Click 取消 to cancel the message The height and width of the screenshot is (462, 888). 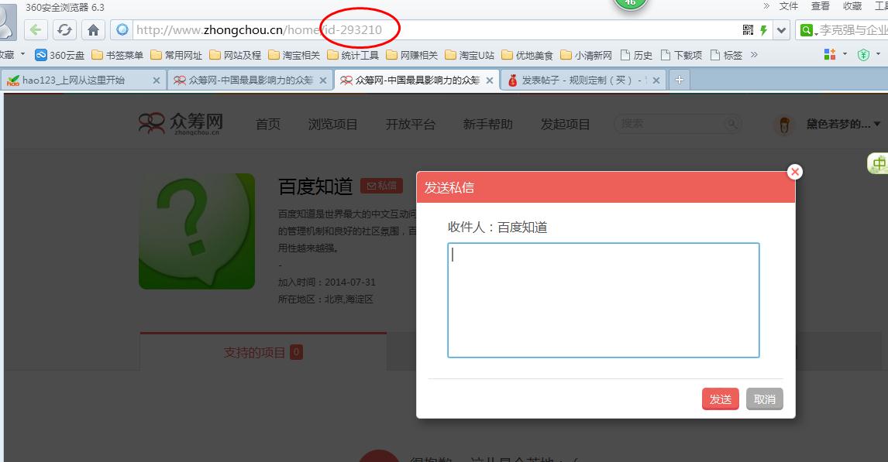(765, 399)
